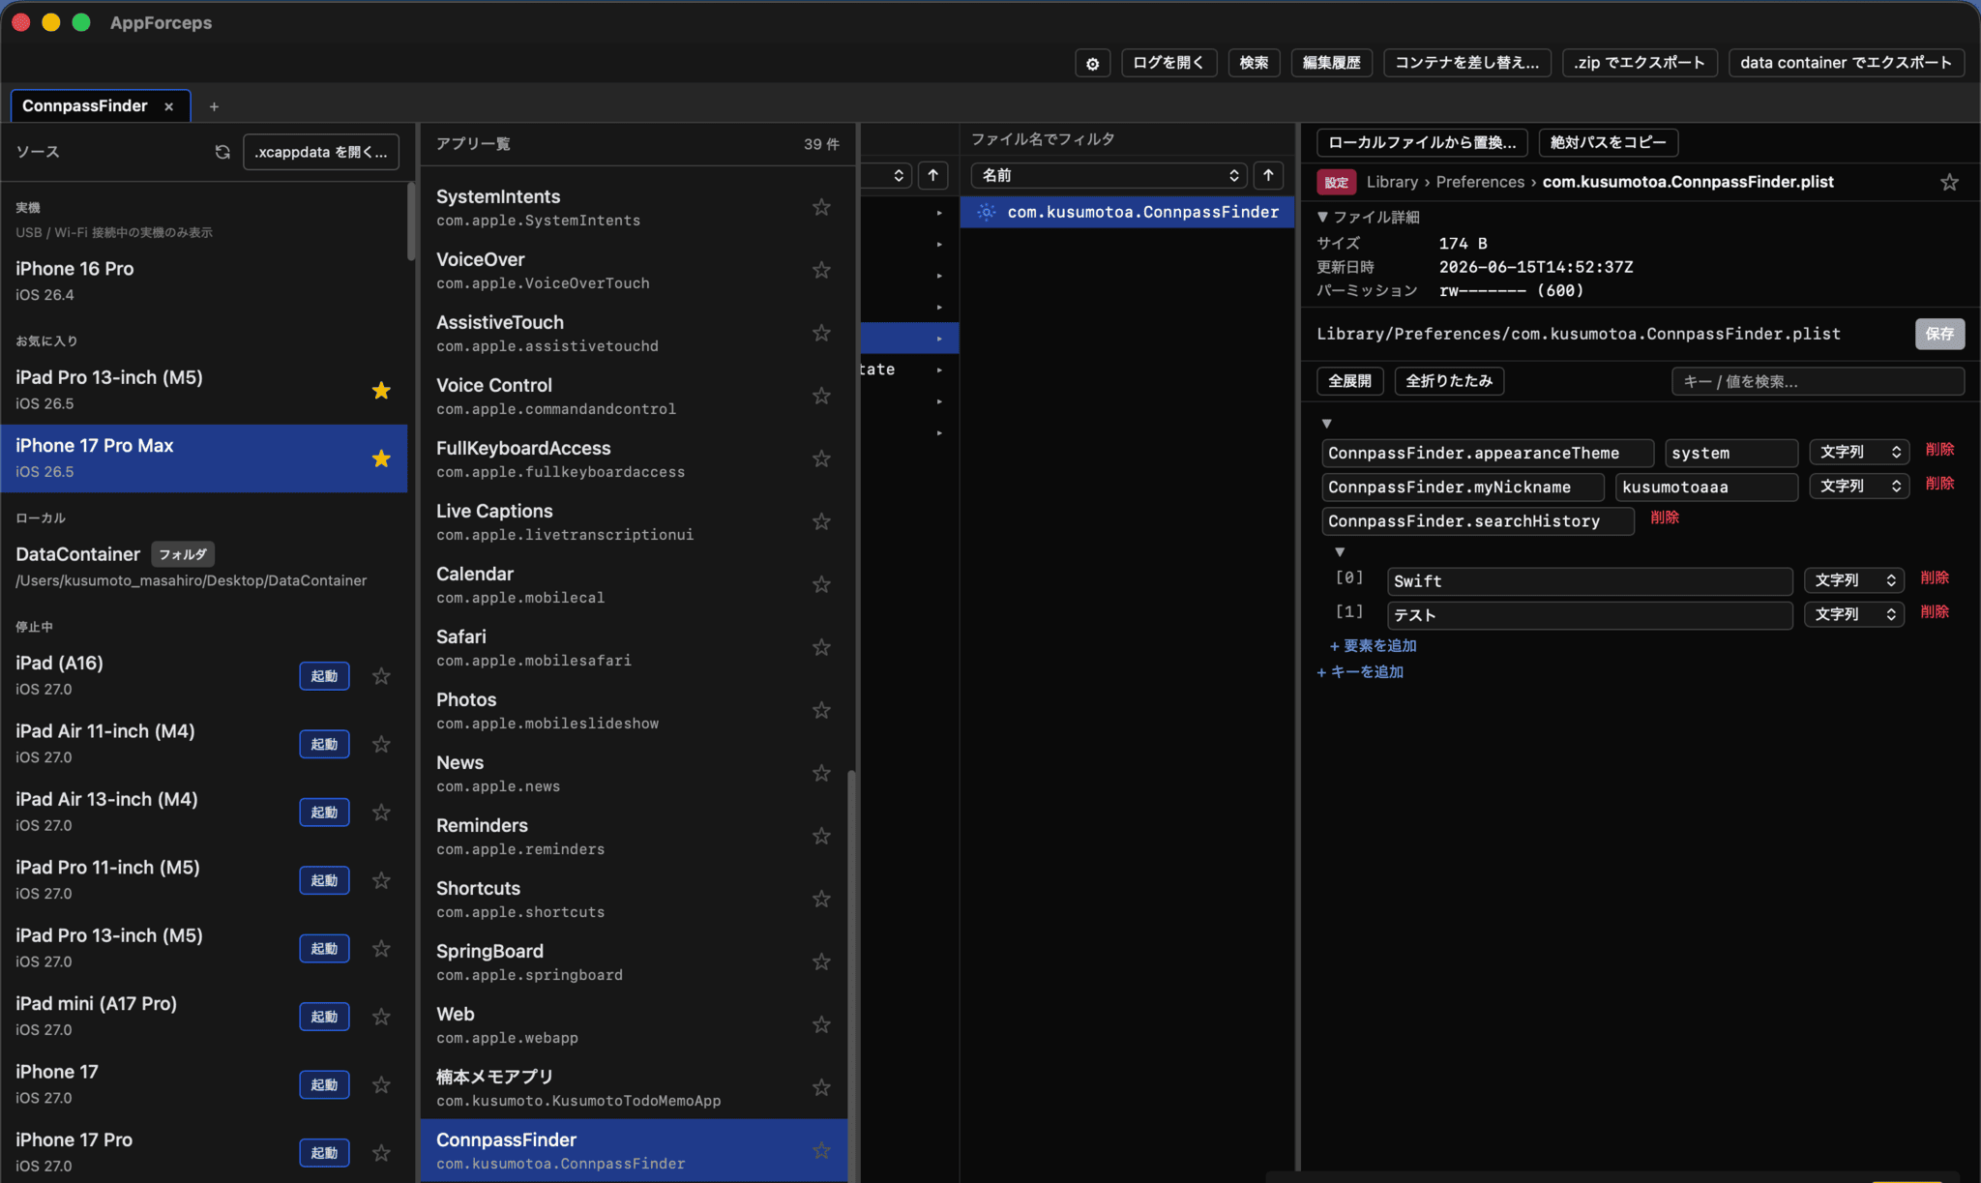This screenshot has width=1981, height=1183.
Task: Favorite the iPad (A16) simulator
Action: pos(381,676)
